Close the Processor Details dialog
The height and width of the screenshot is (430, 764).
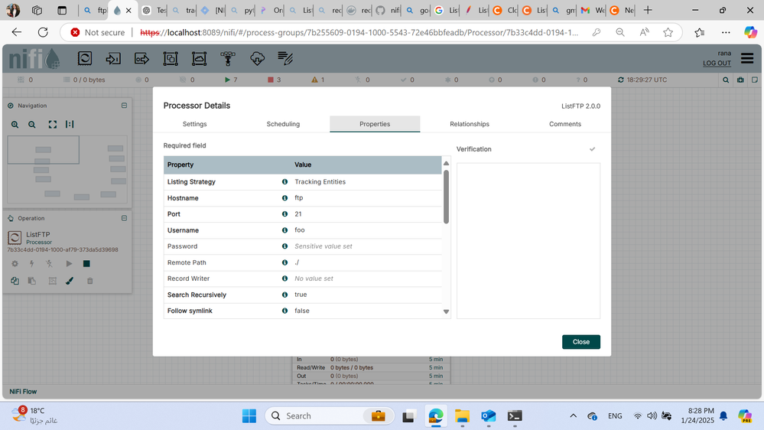pyautogui.click(x=580, y=342)
